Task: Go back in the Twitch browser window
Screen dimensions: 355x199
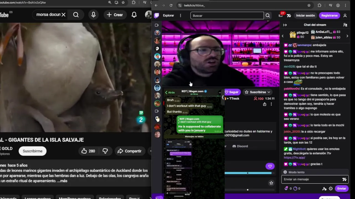Action: click(x=156, y=5)
